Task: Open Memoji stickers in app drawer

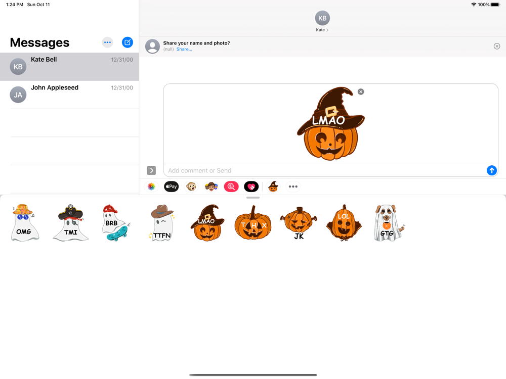Action: click(x=212, y=186)
